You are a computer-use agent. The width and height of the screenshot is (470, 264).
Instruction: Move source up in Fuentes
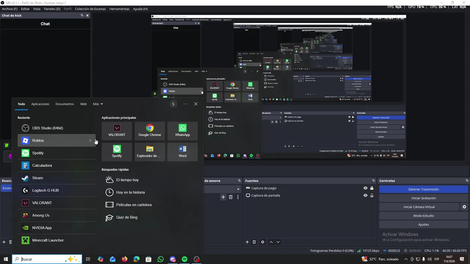click(x=271, y=242)
